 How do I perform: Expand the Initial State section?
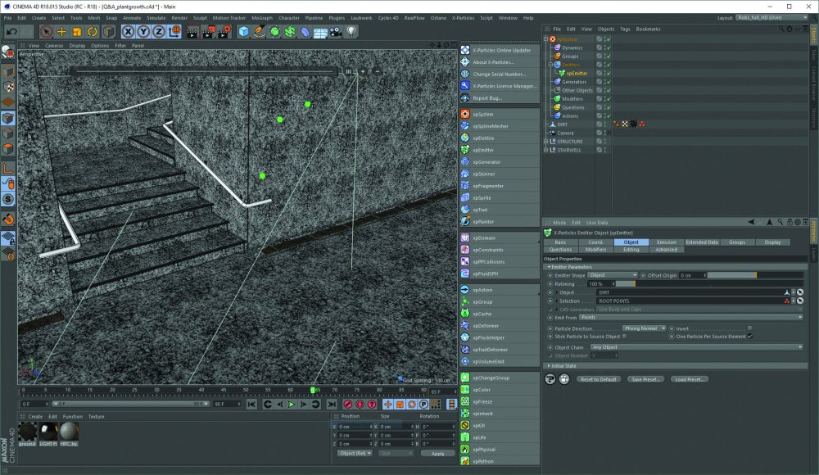pyautogui.click(x=549, y=366)
